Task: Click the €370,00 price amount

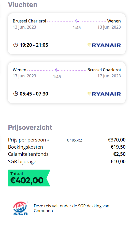Action: click(x=117, y=140)
